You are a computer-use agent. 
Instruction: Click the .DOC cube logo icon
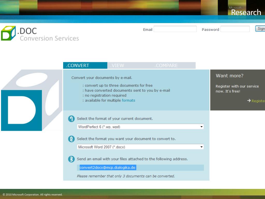click(x=8, y=33)
